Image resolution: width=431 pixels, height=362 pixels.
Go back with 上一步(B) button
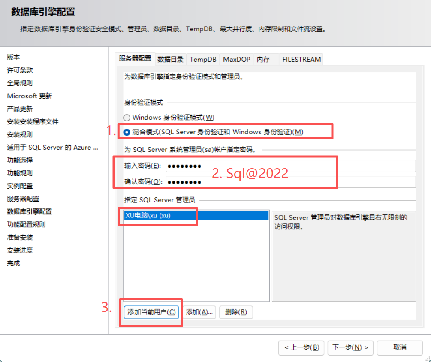click(x=301, y=348)
